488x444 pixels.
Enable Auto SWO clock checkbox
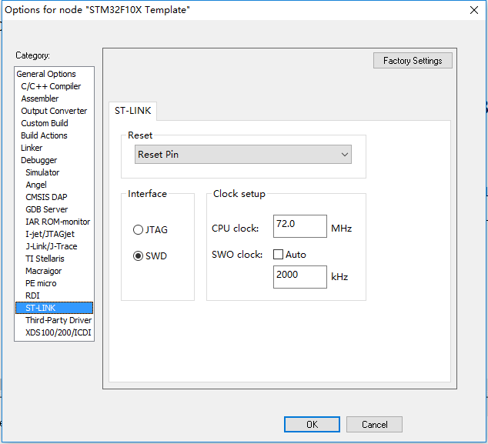click(x=279, y=255)
